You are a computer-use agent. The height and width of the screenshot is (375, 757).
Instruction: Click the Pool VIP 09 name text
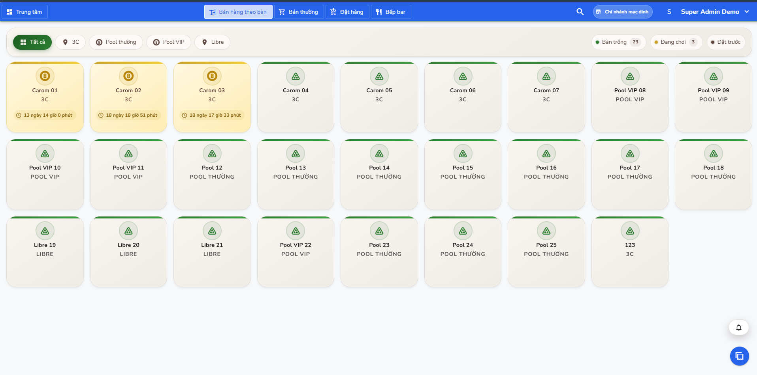(x=714, y=90)
